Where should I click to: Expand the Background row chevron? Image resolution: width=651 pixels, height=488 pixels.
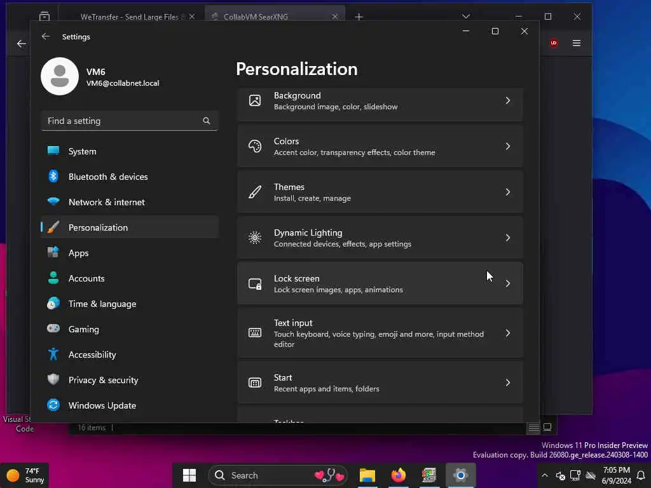coord(508,100)
